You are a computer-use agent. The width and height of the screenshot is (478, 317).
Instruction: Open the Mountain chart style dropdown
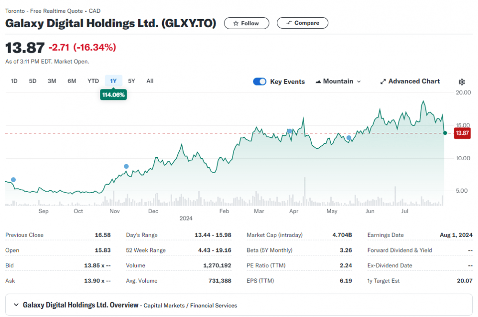pyautogui.click(x=338, y=81)
